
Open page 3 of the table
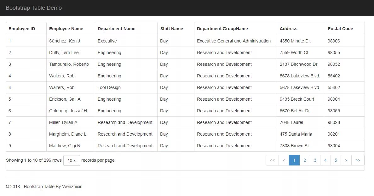click(315, 160)
